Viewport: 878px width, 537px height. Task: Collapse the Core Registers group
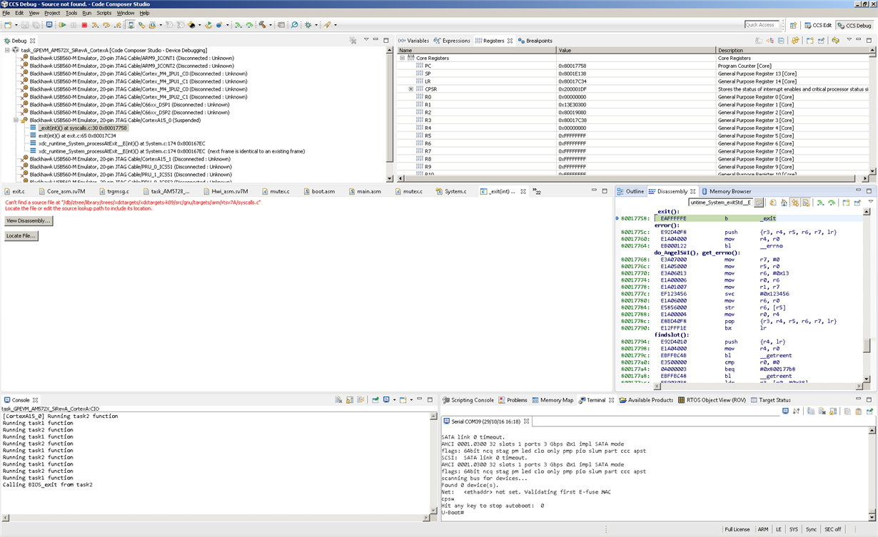pos(402,58)
